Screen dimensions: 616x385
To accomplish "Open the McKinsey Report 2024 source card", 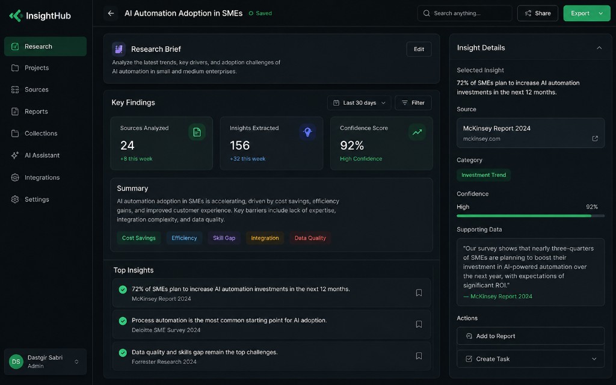I will 531,133.
